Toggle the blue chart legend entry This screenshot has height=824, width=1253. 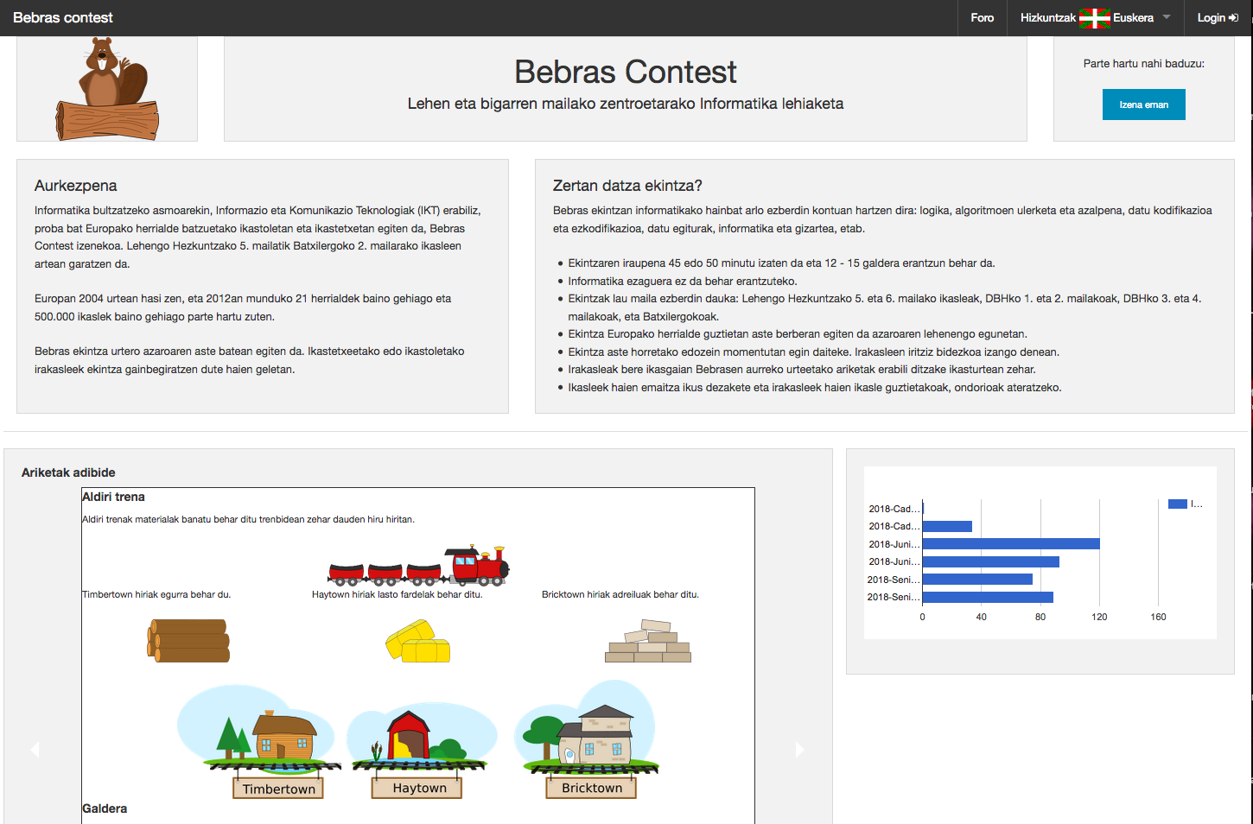pyautogui.click(x=1185, y=504)
